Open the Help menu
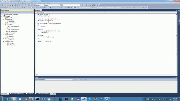 point(48,3)
